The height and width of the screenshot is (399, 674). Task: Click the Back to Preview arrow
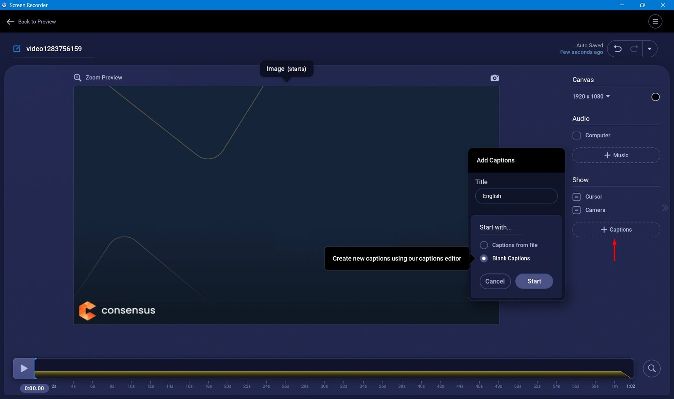click(x=11, y=22)
